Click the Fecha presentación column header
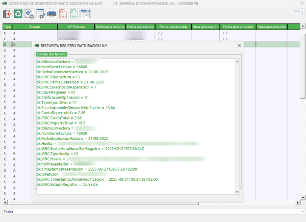 point(238,26)
